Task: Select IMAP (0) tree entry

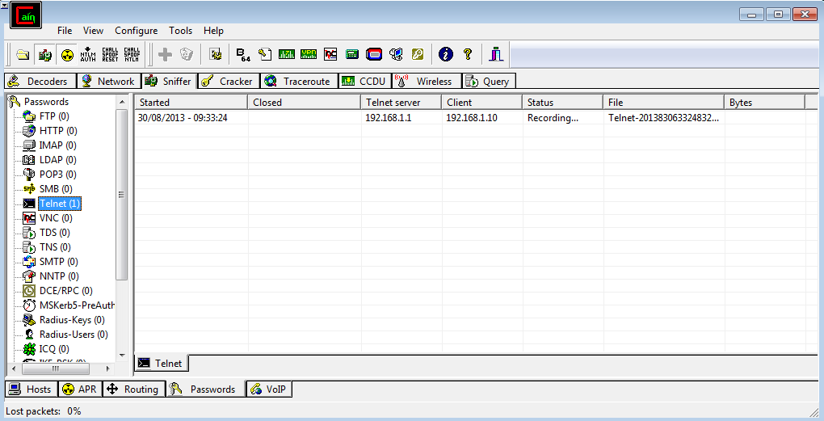Action: pos(58,145)
